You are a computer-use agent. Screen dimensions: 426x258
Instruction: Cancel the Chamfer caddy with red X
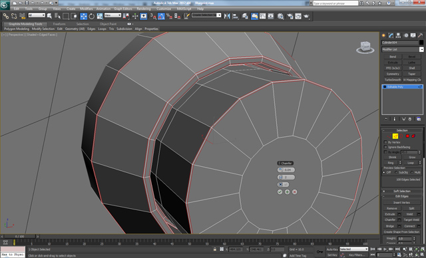[294, 192]
